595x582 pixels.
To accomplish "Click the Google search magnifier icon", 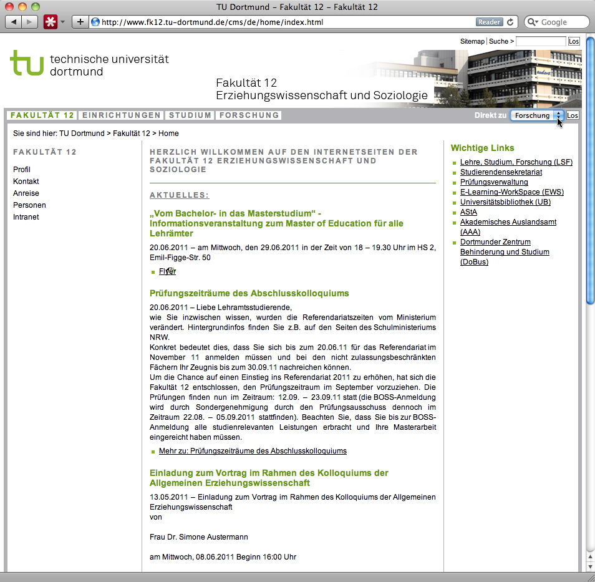I will 533,22.
